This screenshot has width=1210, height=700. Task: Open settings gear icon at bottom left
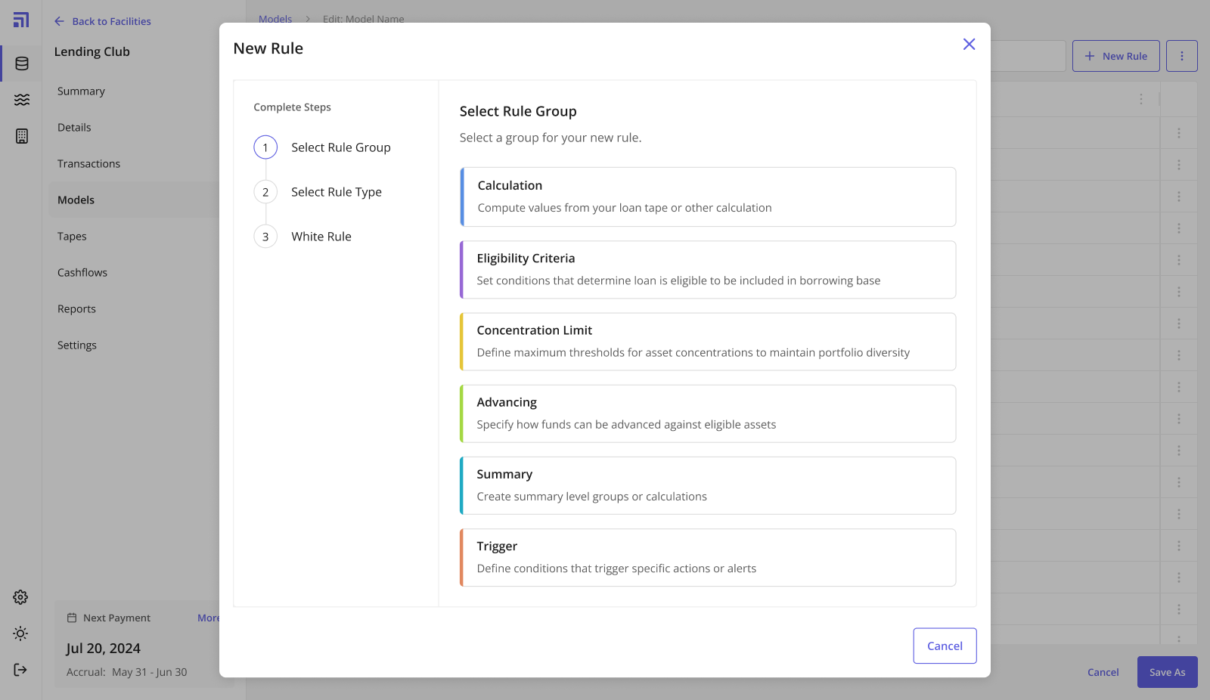[x=20, y=597]
